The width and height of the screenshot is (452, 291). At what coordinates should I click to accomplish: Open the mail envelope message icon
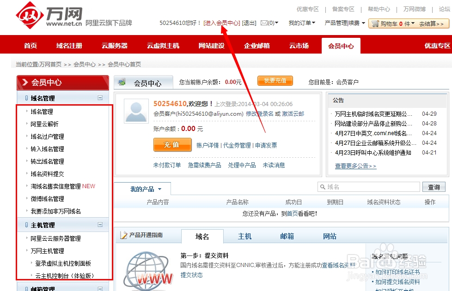coord(264,23)
